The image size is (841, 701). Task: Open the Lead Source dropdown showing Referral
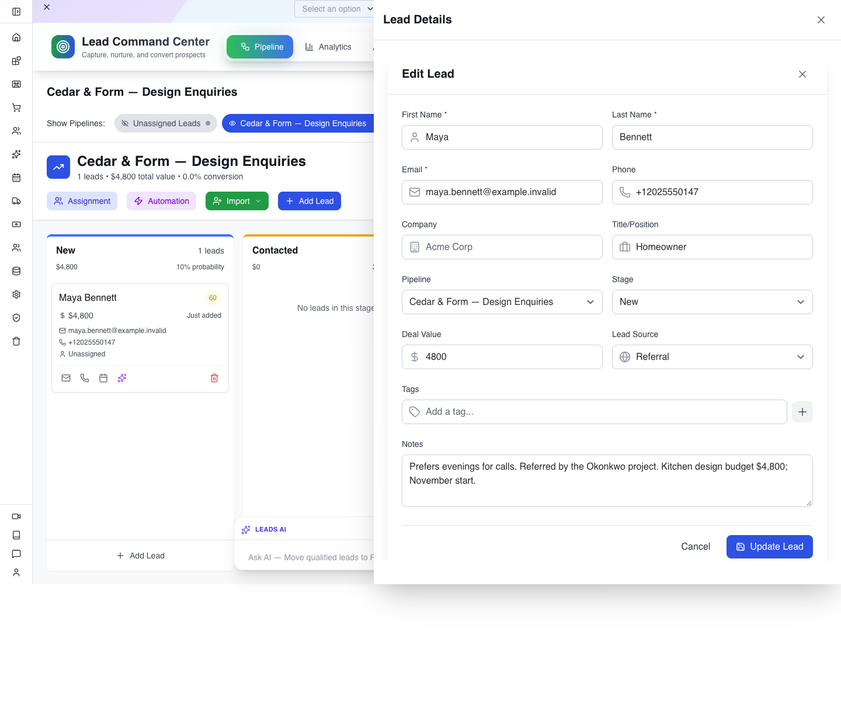click(713, 357)
